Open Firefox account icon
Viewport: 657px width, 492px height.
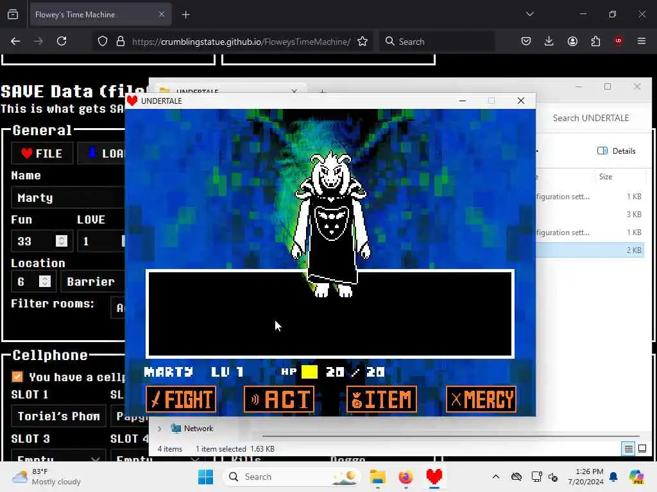point(572,41)
